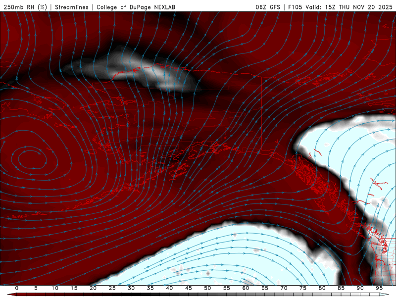Click the color scale label "40"
The width and height of the screenshot is (396, 297).
tap(169, 288)
